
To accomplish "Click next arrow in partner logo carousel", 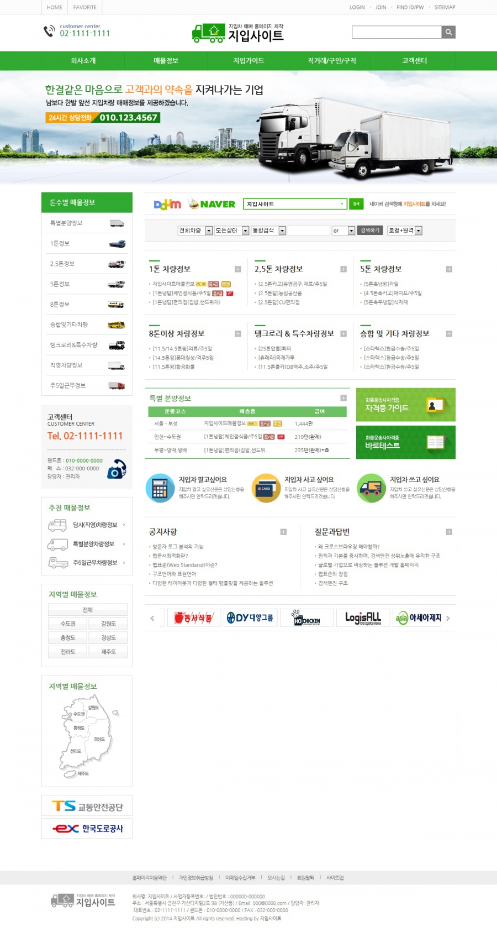I will (448, 618).
